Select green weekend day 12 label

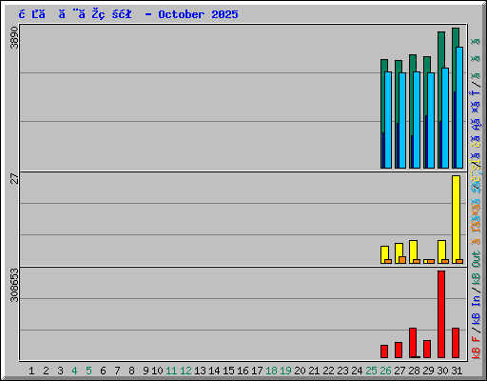(x=185, y=371)
